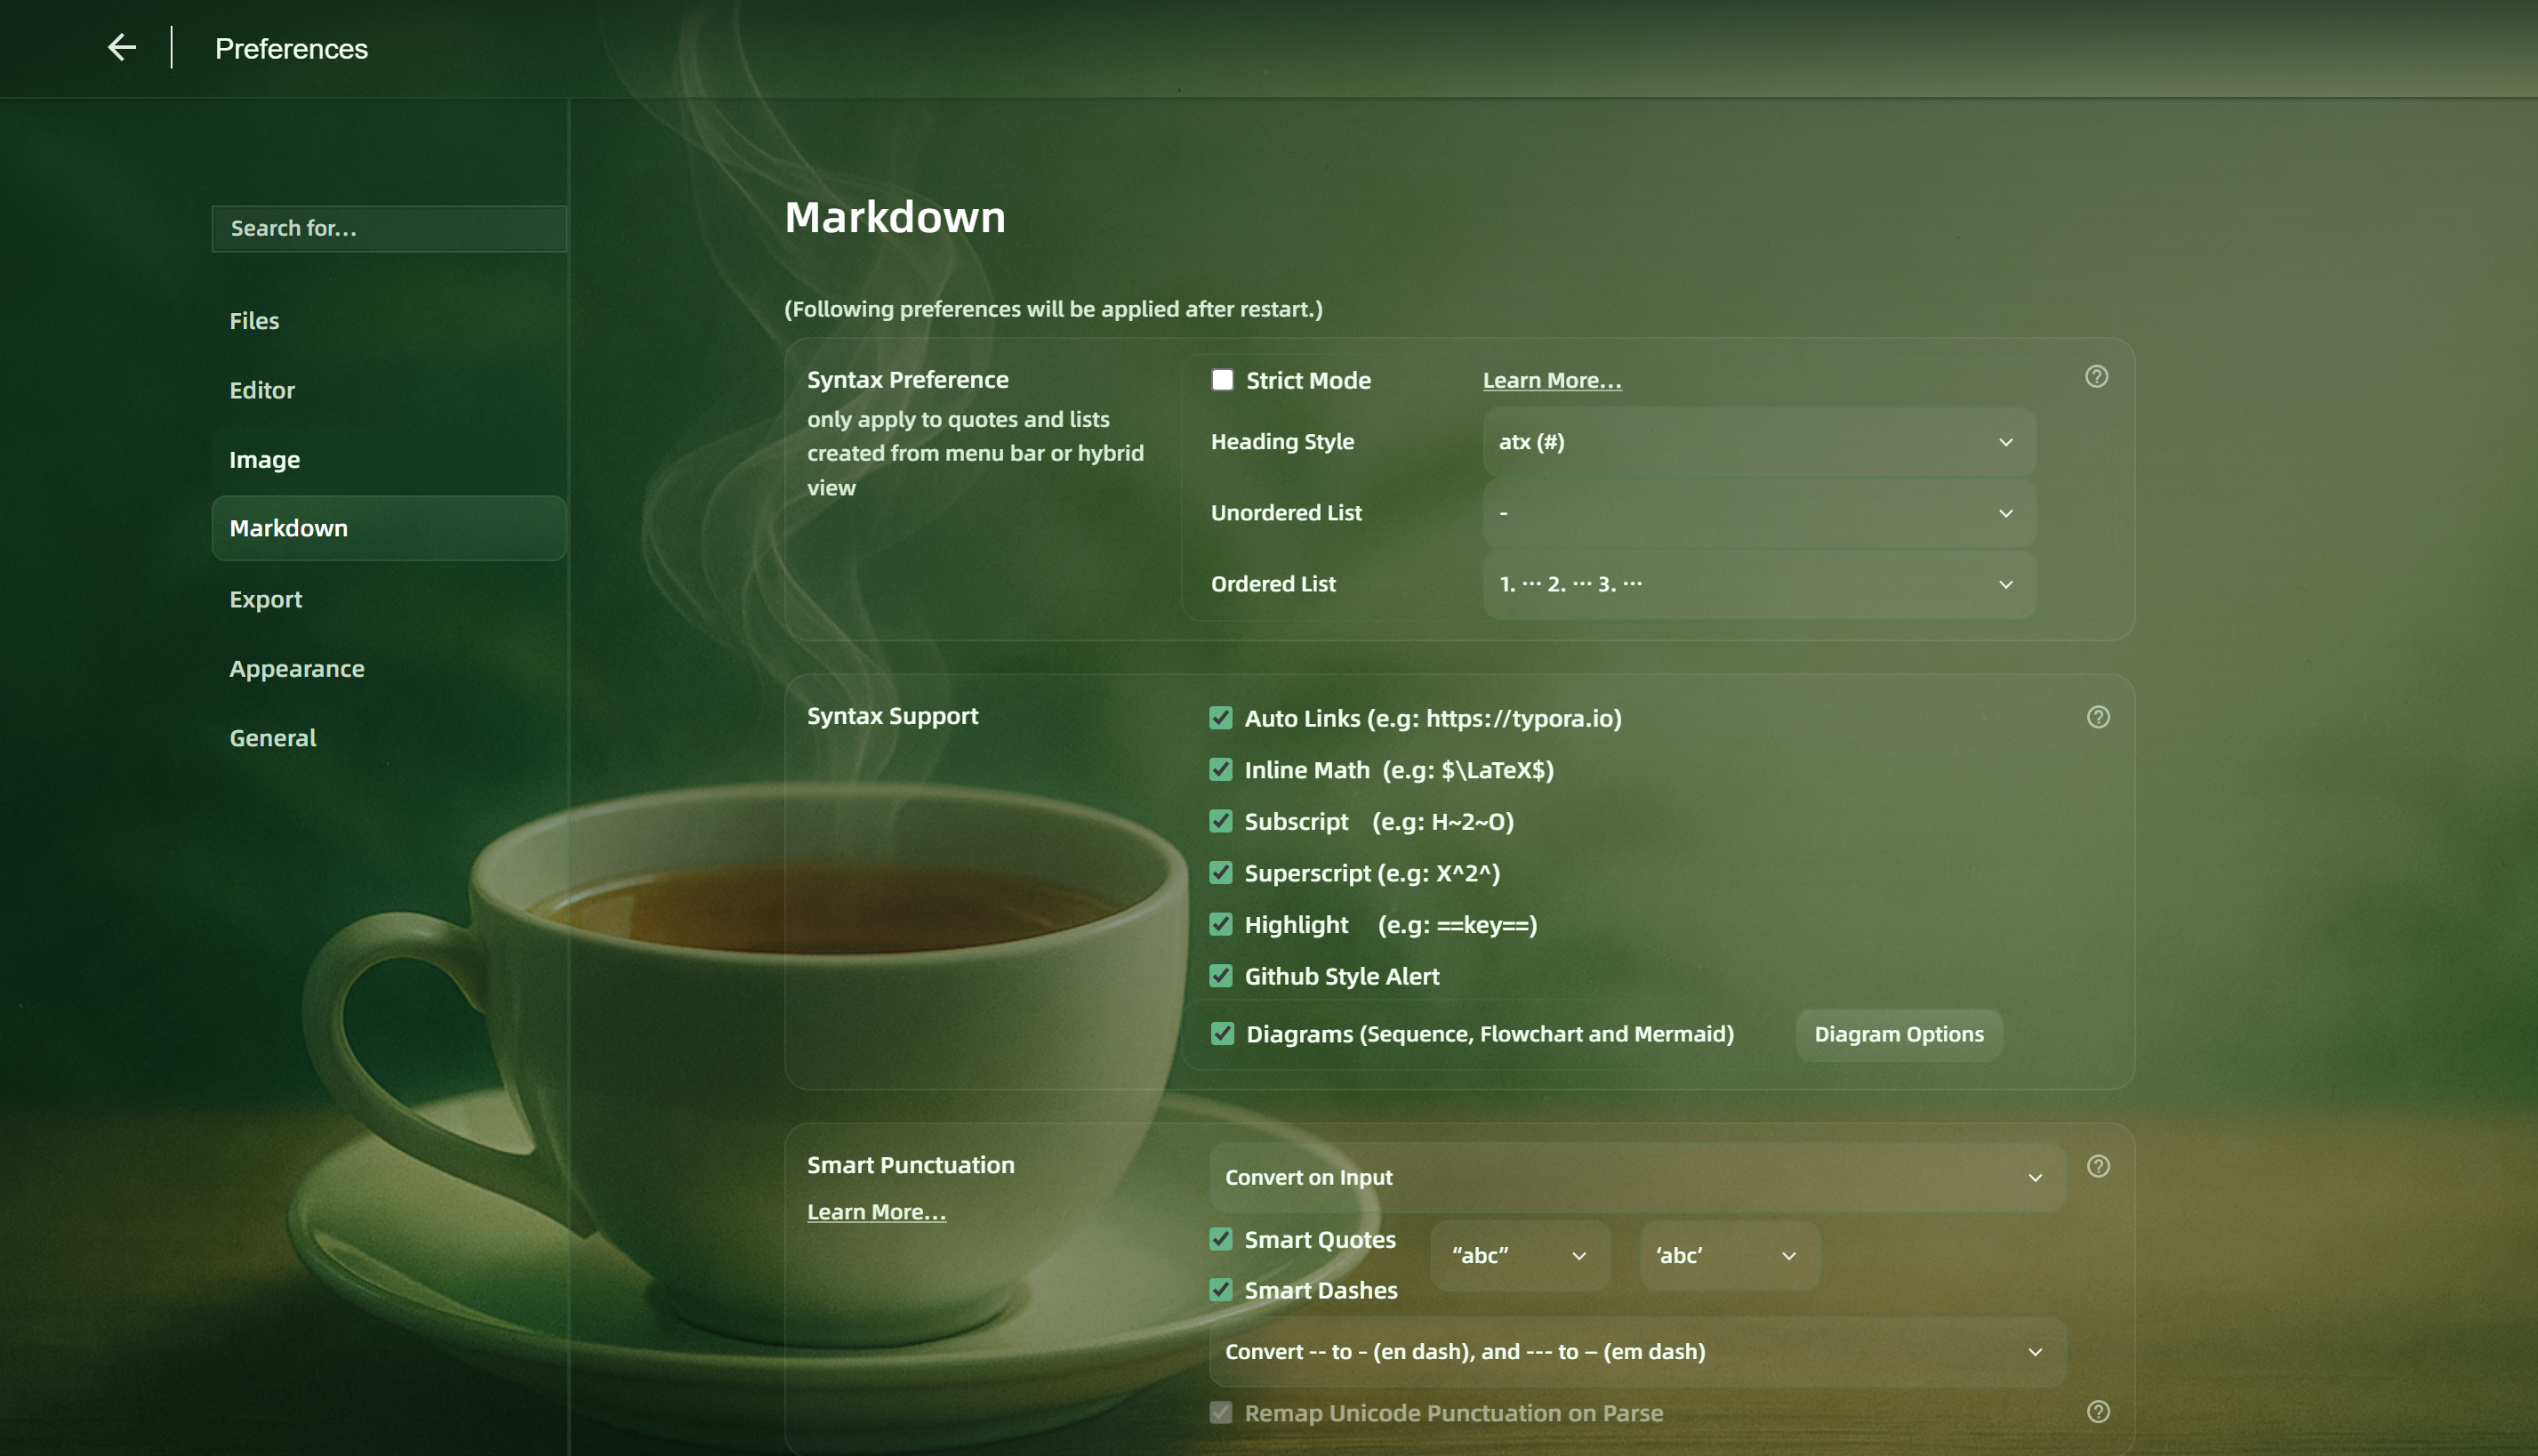Enable the Strict Mode checkbox
Screen dimensions: 2538x1456
pos(1222,380)
